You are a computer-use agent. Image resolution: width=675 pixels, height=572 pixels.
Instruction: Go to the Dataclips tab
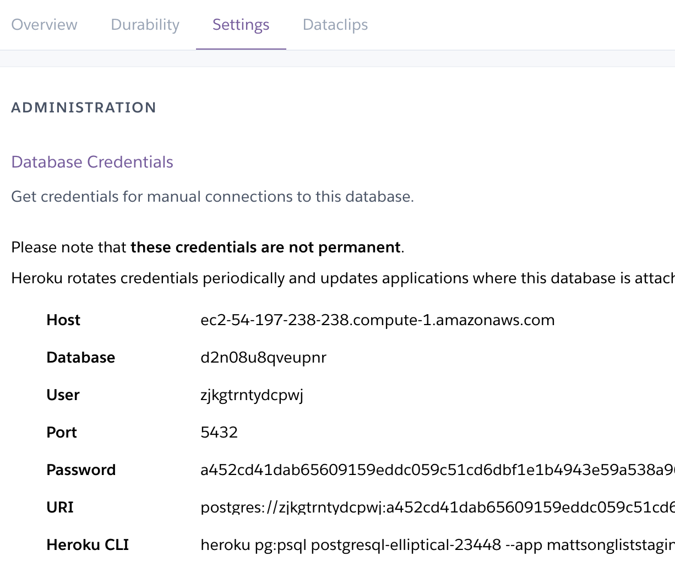[335, 25]
